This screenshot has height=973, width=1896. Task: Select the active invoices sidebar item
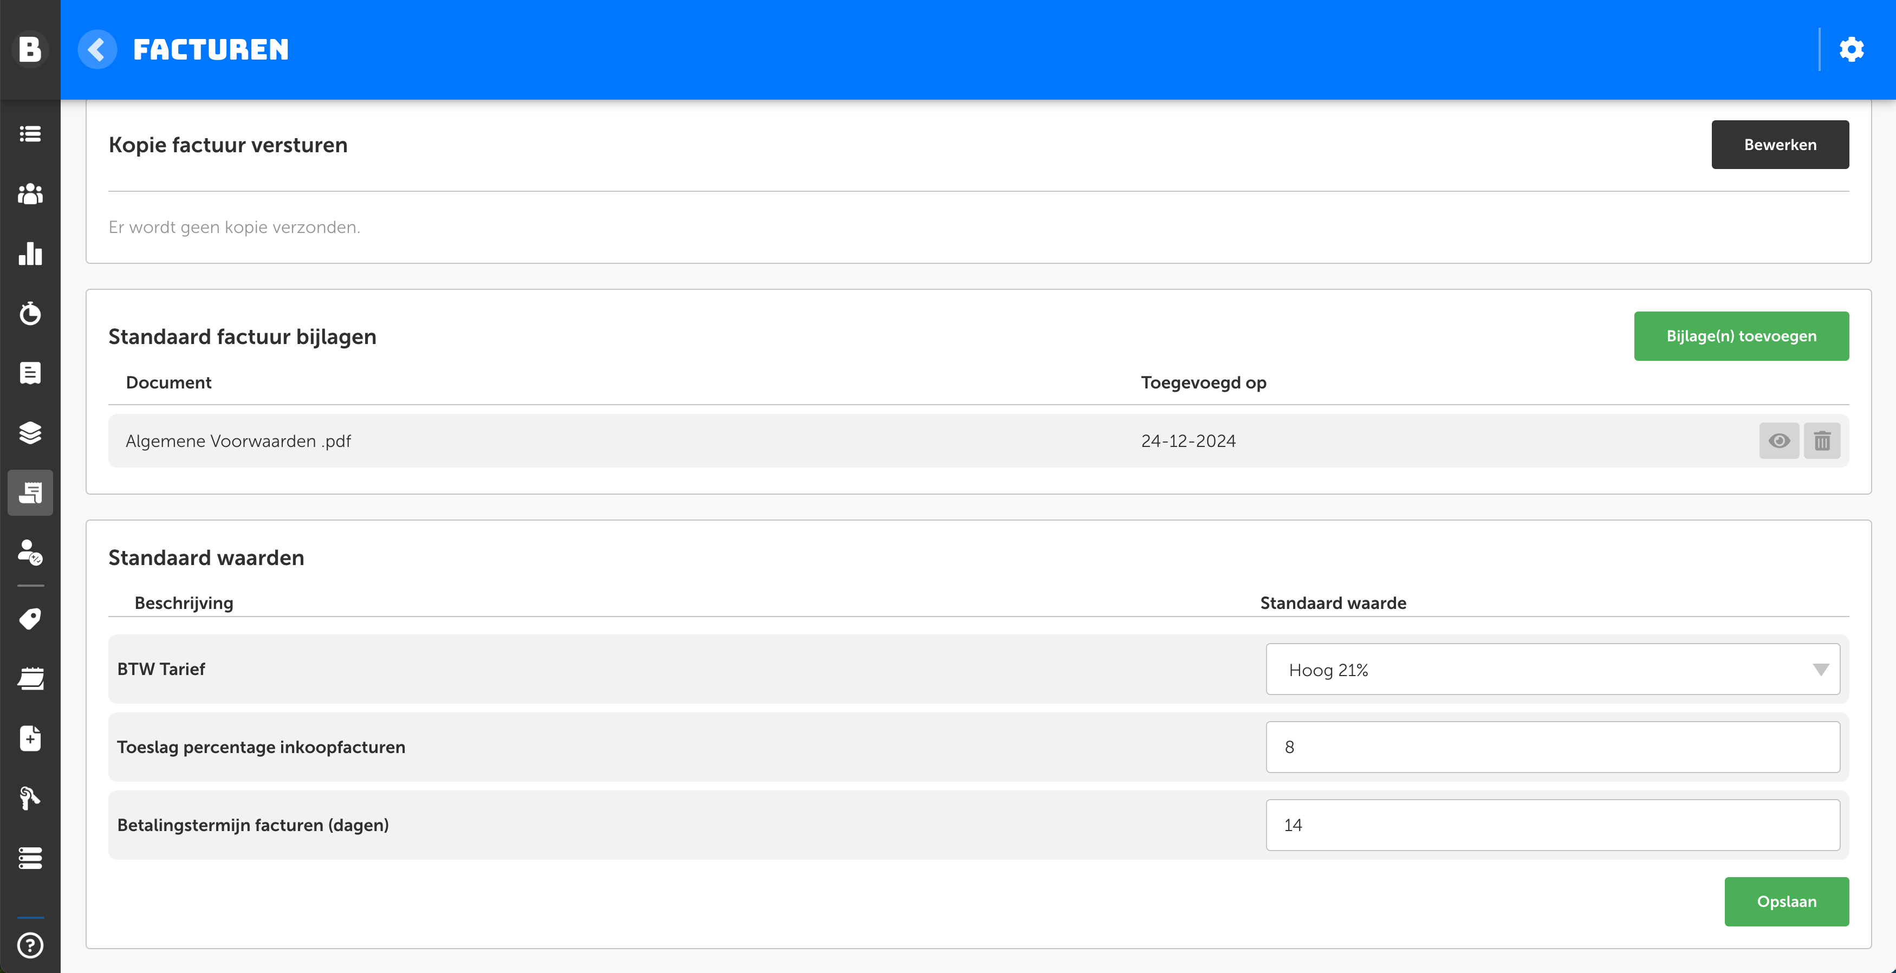click(x=30, y=492)
